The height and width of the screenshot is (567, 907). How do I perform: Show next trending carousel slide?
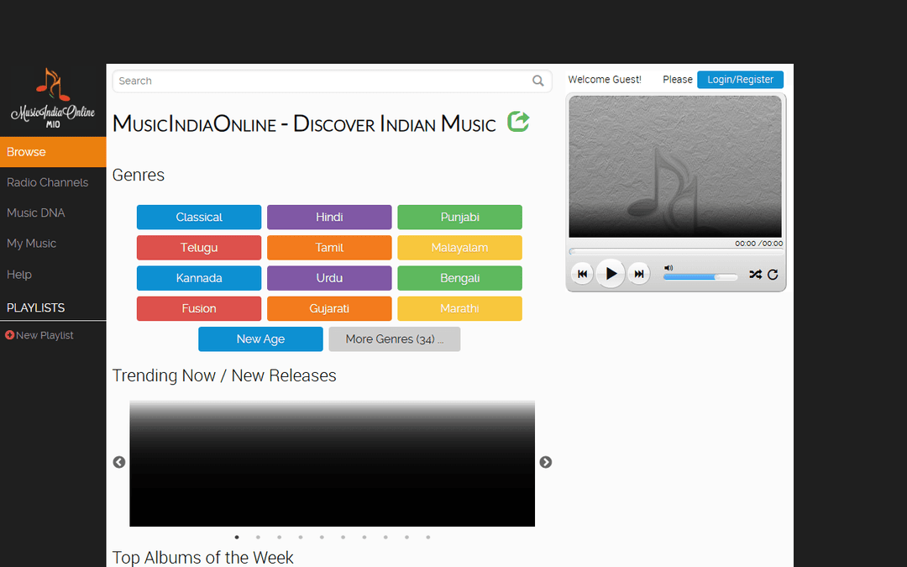pyautogui.click(x=546, y=462)
